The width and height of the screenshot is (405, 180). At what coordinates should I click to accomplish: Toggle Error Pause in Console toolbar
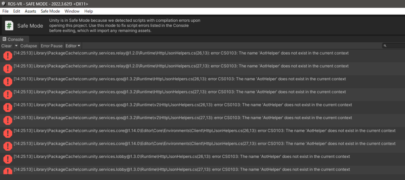click(51, 46)
